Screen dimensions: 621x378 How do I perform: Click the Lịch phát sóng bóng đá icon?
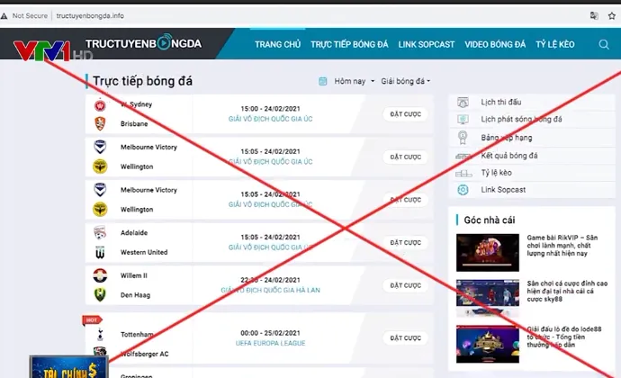(463, 120)
